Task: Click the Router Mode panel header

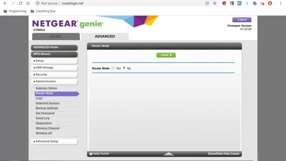Action: (x=164, y=46)
